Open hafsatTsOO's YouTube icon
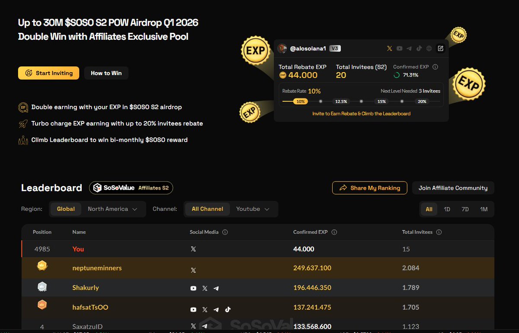The image size is (519, 333). coord(193,309)
